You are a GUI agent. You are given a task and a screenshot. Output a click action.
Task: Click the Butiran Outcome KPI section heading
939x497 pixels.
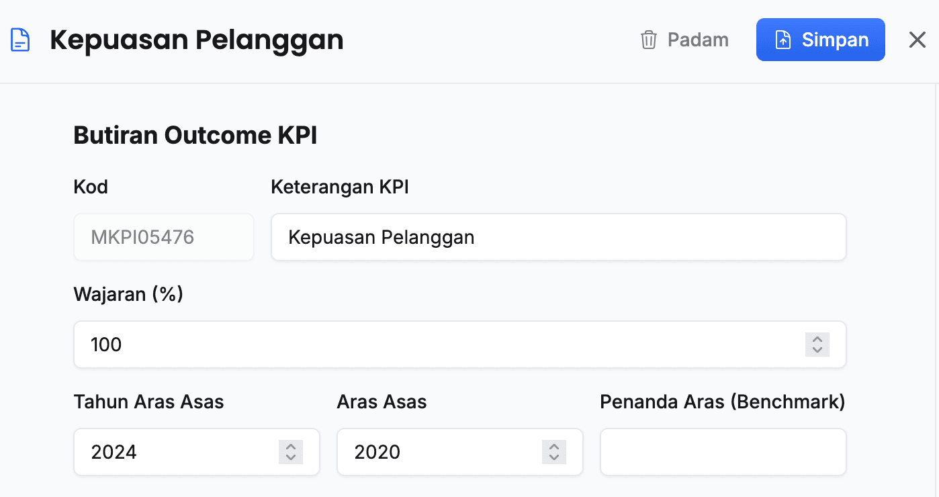click(195, 136)
